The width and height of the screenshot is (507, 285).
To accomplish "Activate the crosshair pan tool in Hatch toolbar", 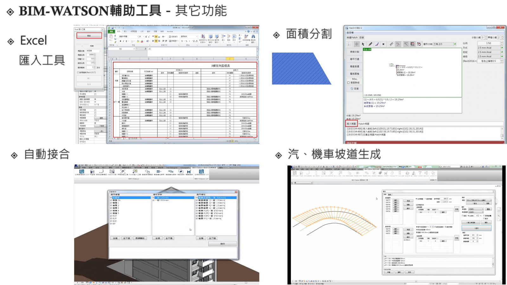I will (x=356, y=44).
